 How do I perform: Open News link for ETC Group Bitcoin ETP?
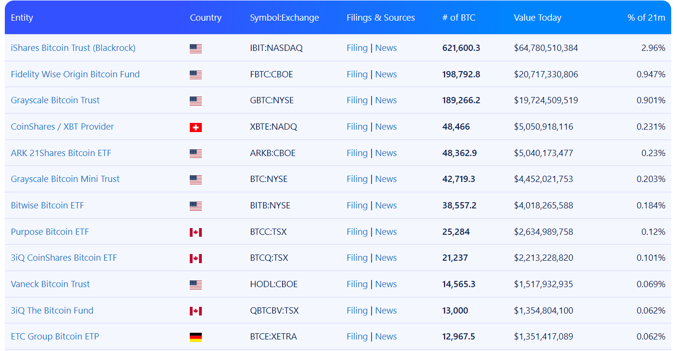pos(386,337)
